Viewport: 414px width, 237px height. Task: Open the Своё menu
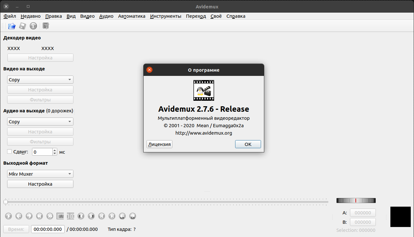(x=216, y=16)
